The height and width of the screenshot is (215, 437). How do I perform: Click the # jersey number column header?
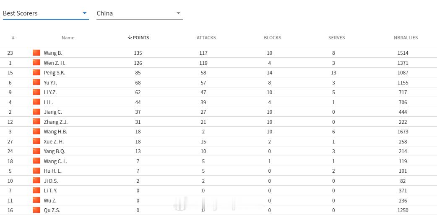coord(13,38)
